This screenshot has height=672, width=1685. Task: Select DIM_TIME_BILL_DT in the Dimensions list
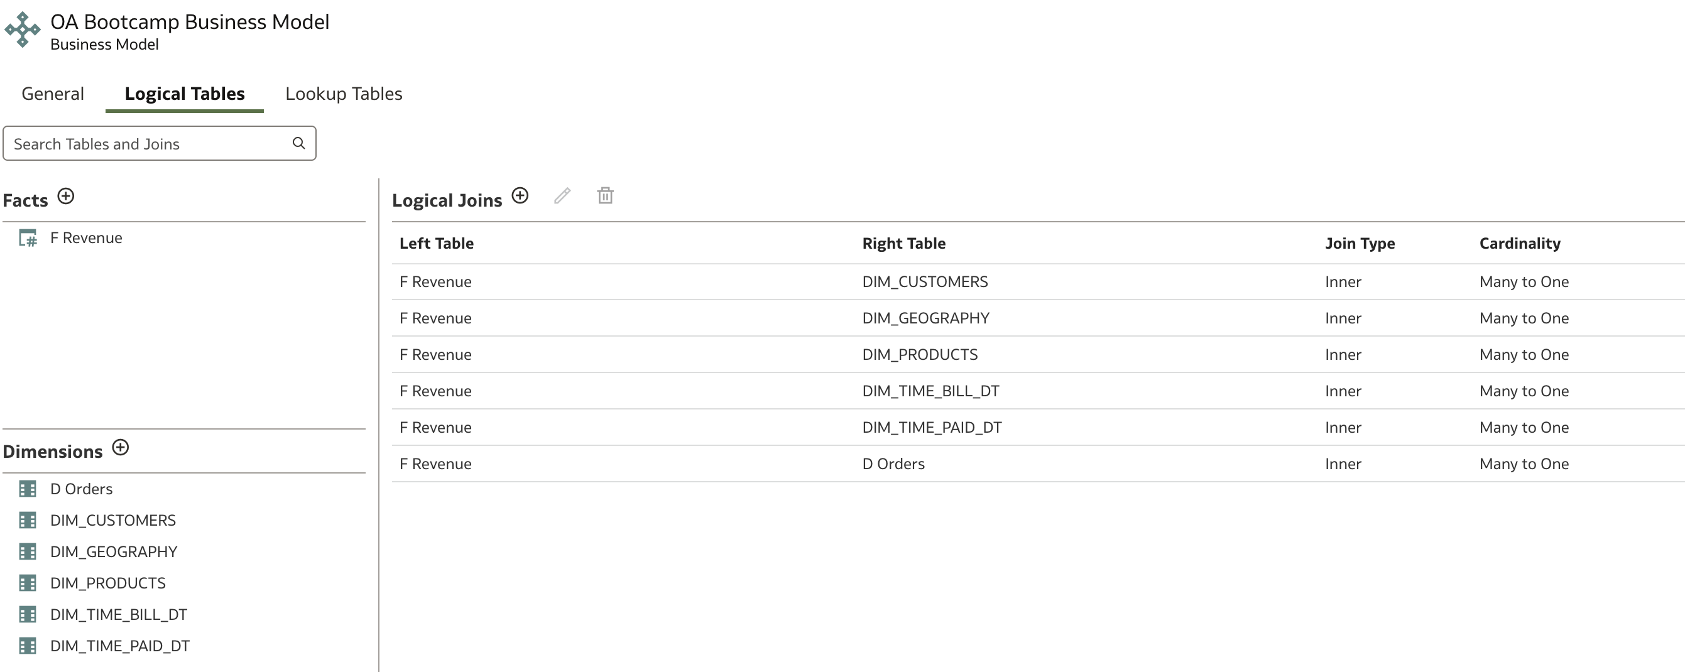118,614
